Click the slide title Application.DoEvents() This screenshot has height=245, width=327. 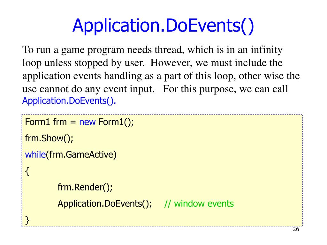(163, 26)
